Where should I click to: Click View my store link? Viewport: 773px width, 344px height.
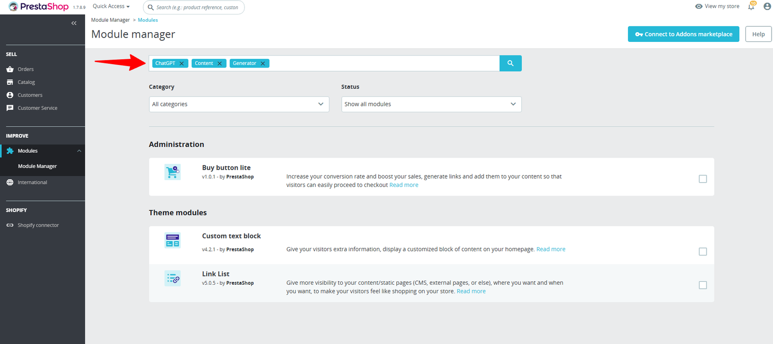click(x=722, y=6)
